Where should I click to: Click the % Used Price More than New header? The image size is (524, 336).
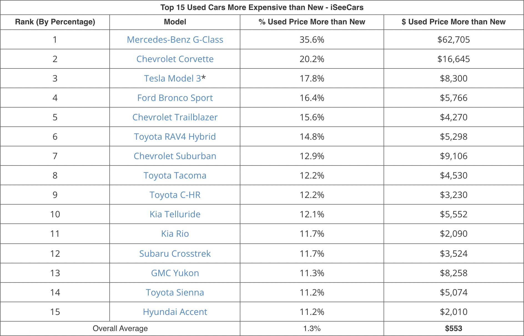312,22
